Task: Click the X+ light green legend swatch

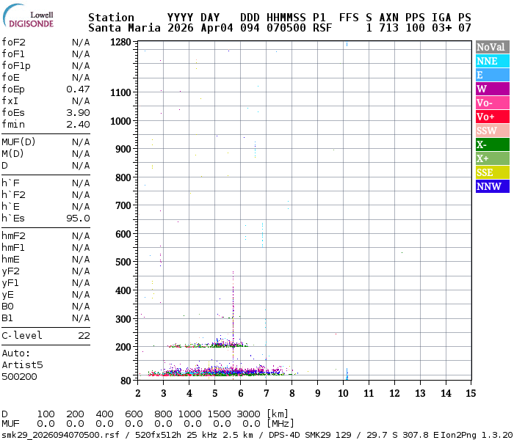Action: coord(491,158)
